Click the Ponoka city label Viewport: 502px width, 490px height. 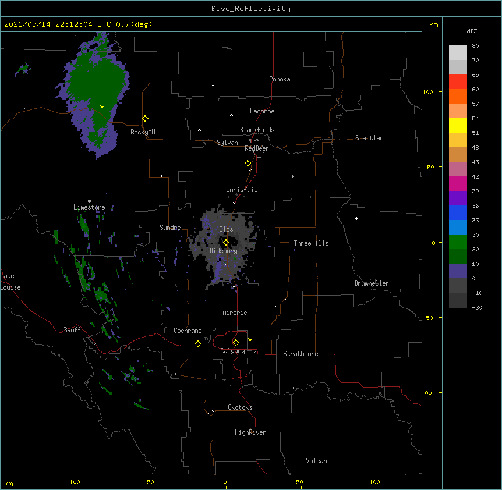[x=280, y=79]
